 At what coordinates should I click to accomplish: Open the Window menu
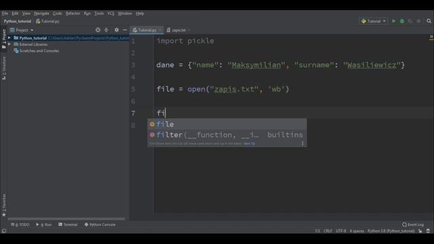point(125,14)
